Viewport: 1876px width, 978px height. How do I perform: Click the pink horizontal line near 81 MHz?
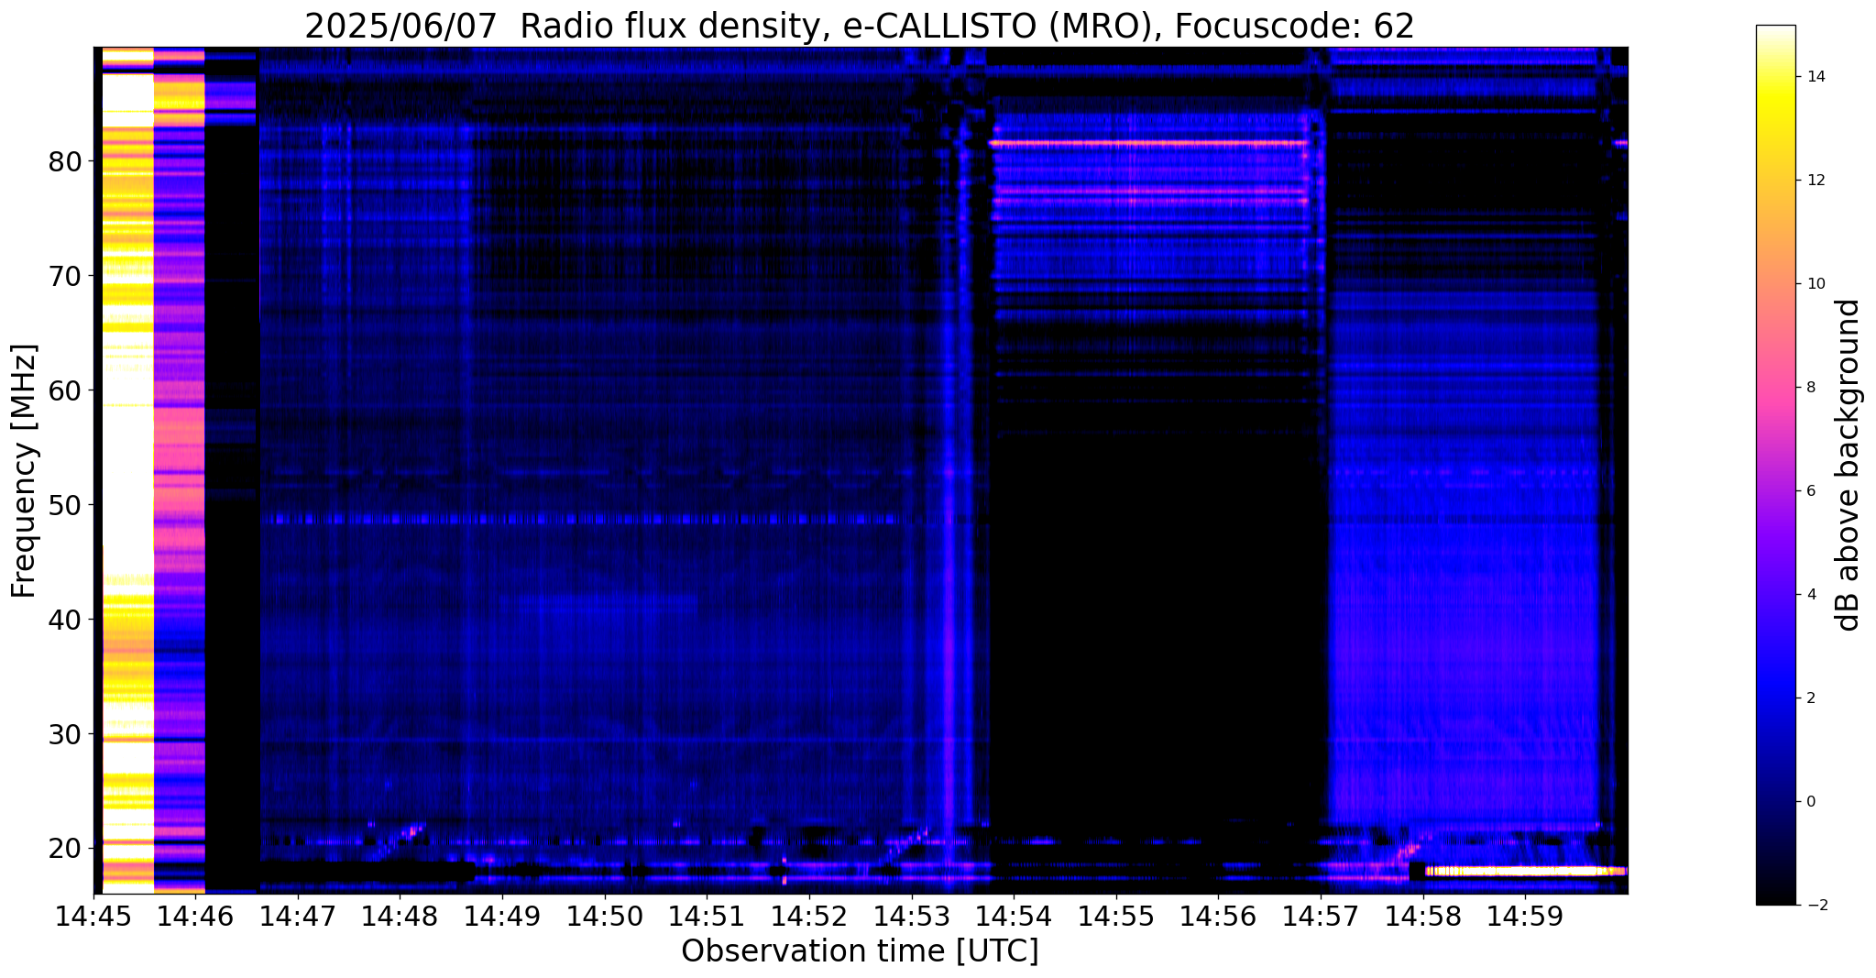point(1148,143)
